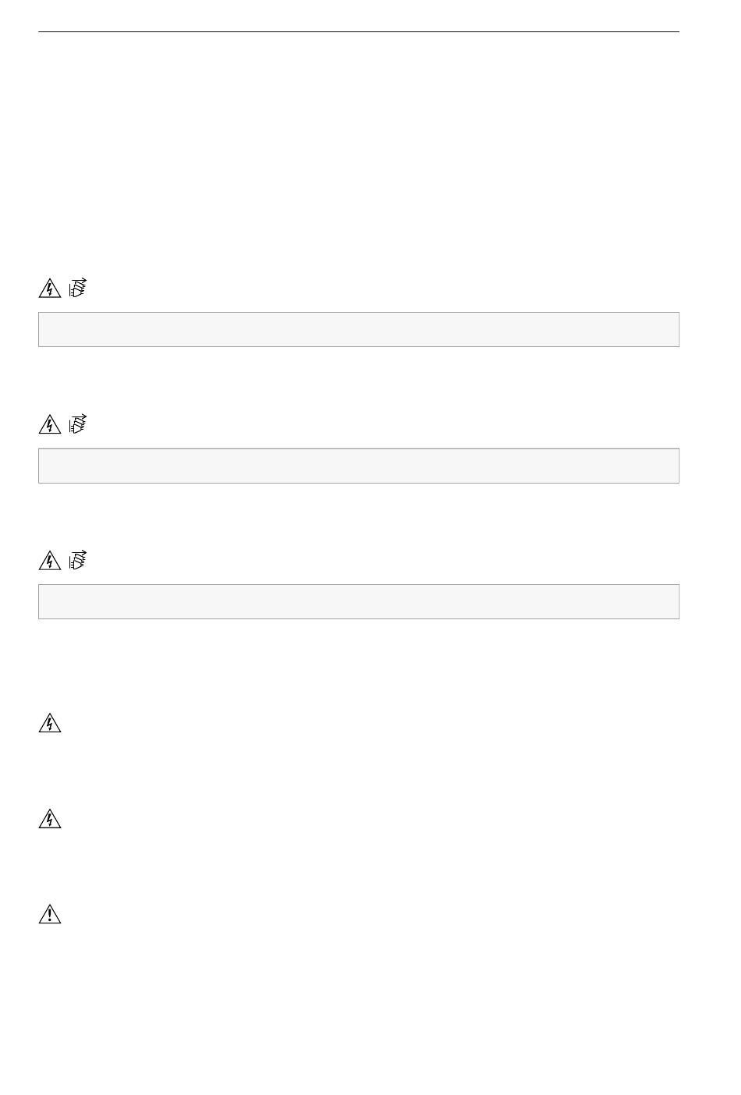Click the horizontal header rule at page top

click(x=359, y=32)
